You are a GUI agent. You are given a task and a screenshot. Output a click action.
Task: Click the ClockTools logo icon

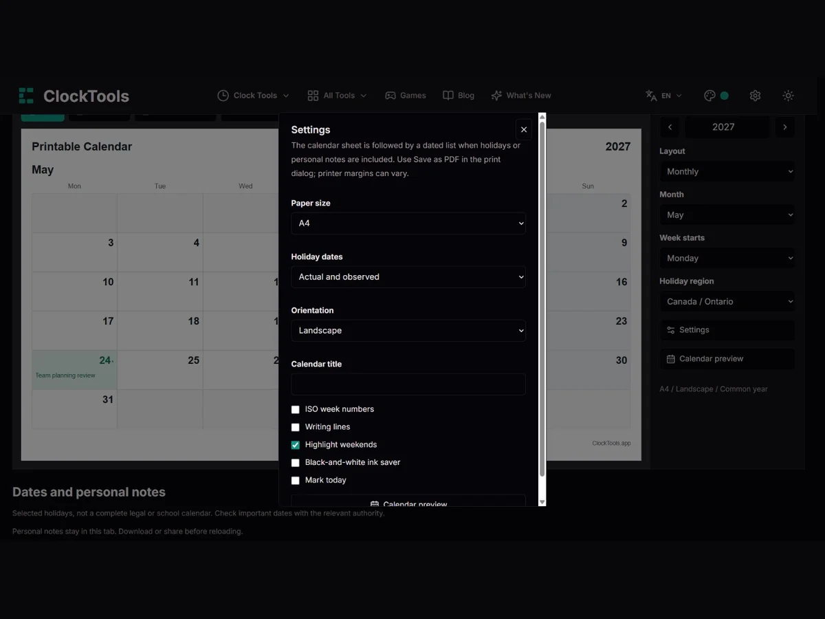point(26,96)
